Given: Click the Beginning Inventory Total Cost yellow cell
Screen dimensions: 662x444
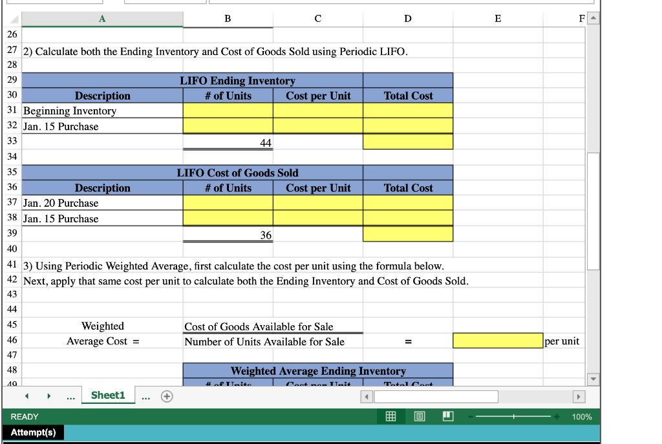Looking at the screenshot, I should [408, 111].
